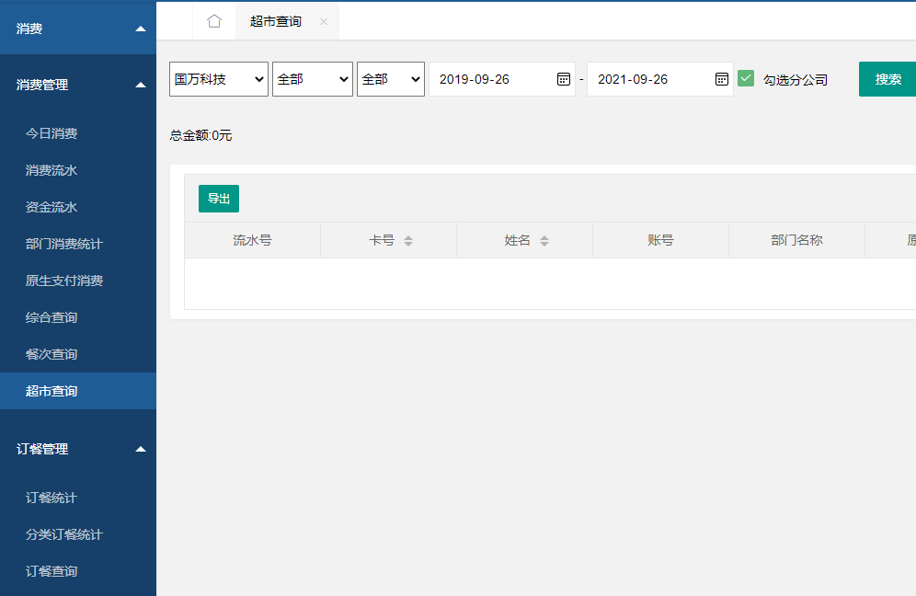Open the end date calendar icon

[x=722, y=79]
